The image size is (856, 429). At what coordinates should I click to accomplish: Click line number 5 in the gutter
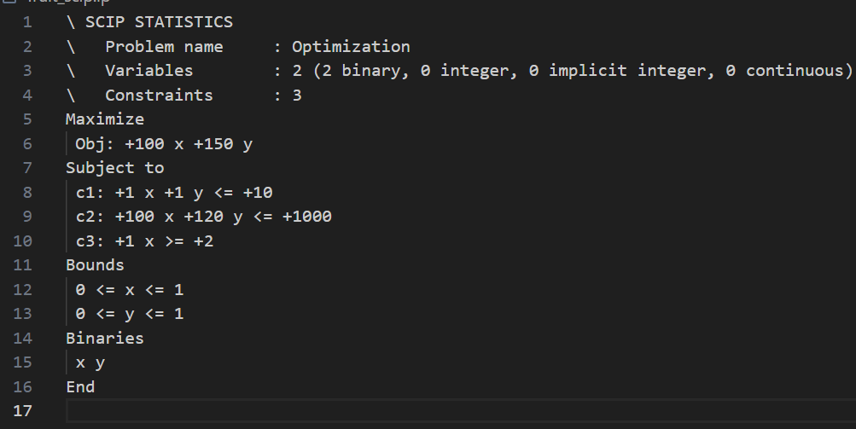tap(27, 119)
